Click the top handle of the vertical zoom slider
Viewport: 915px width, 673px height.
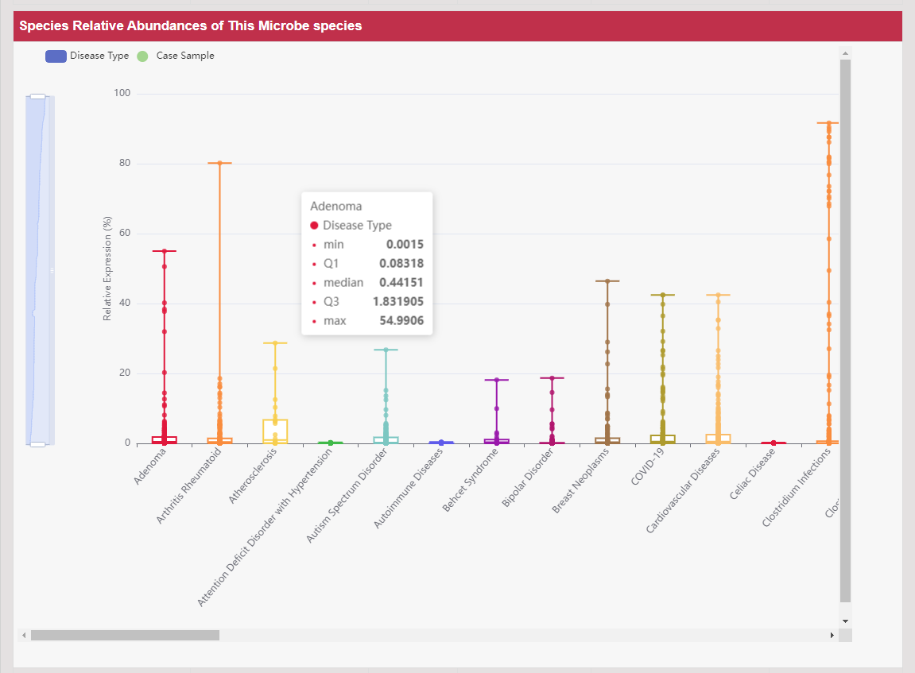coord(37,96)
